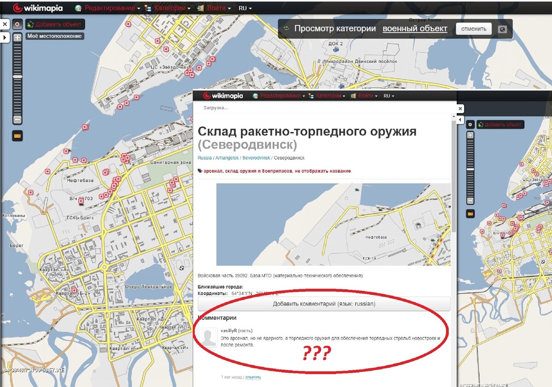Zoom in with the main map plus button
The image size is (552, 387).
17,38
